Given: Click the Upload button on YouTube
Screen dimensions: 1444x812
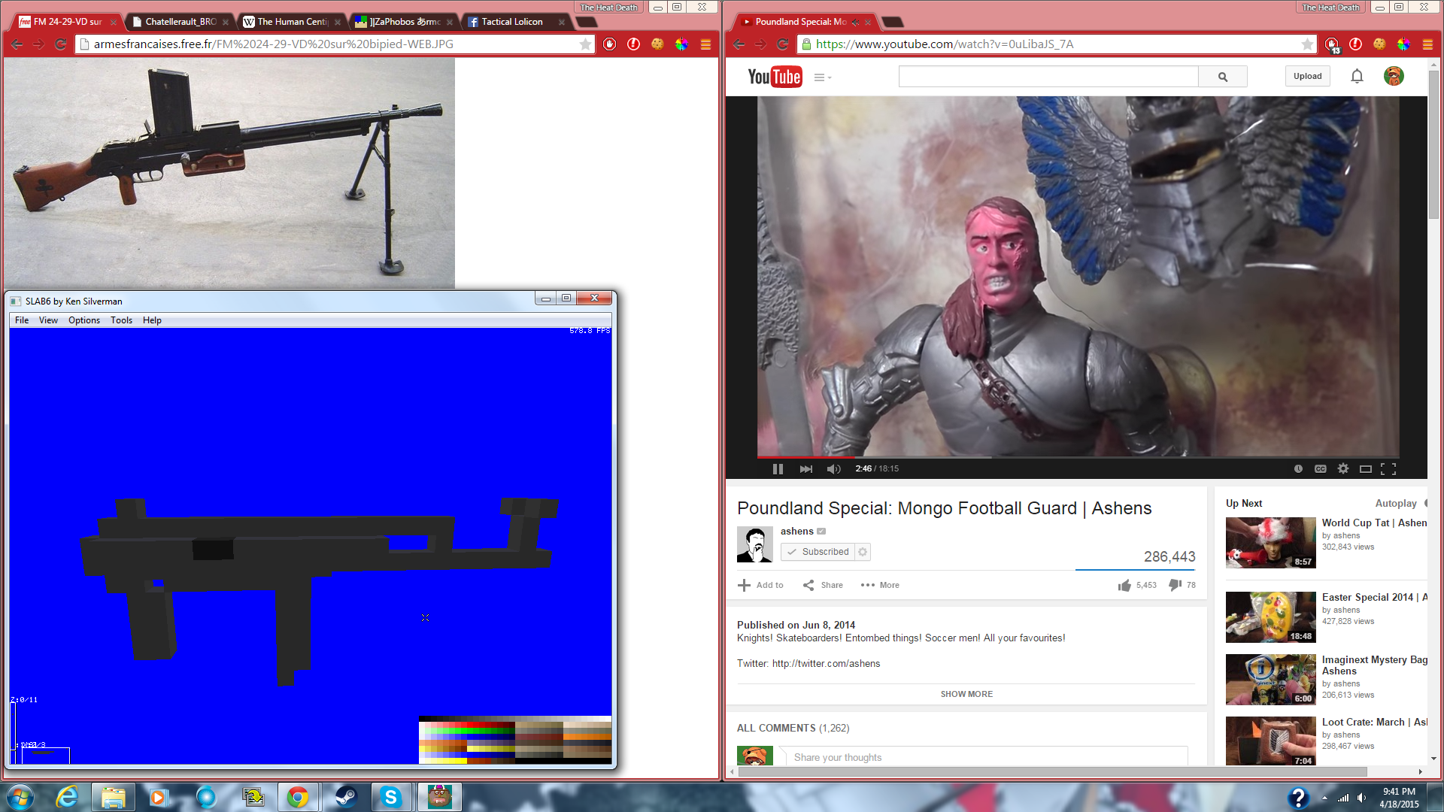Looking at the screenshot, I should (1307, 76).
